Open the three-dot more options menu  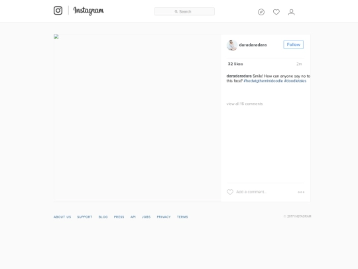point(301,192)
